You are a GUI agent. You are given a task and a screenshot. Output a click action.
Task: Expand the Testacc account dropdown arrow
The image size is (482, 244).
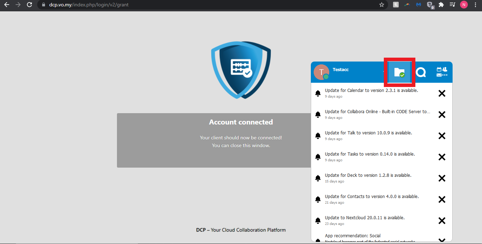click(384, 72)
